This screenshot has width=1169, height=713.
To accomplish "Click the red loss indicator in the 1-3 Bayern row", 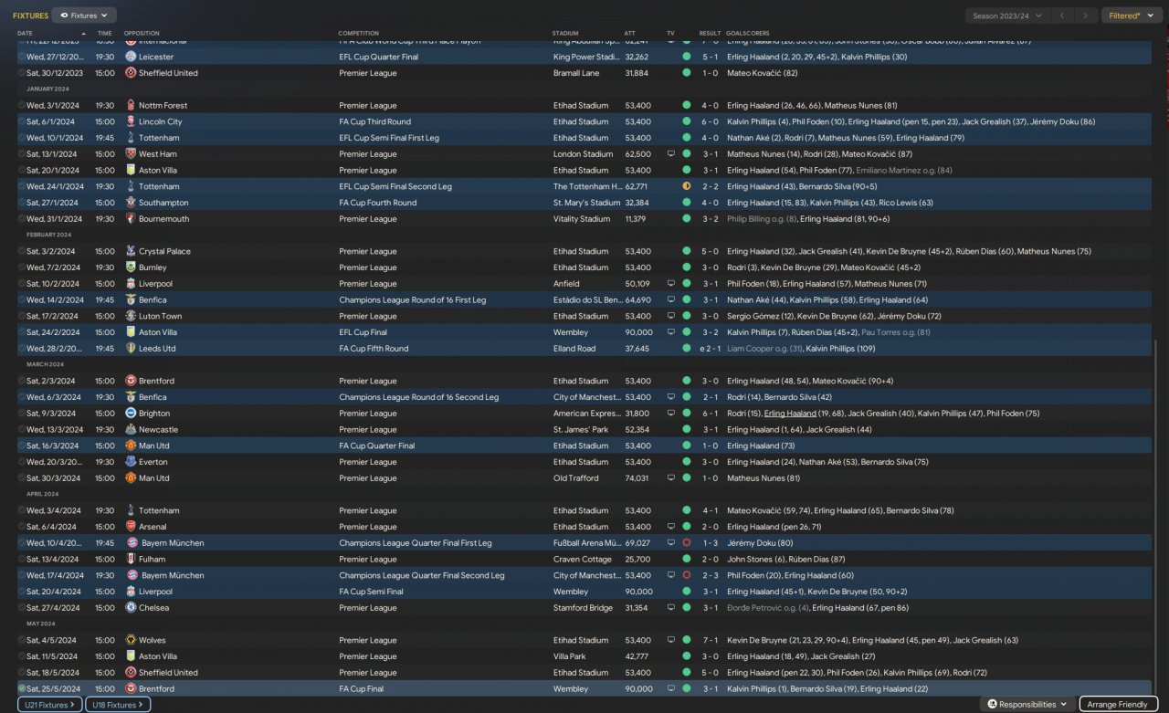I will [x=686, y=543].
